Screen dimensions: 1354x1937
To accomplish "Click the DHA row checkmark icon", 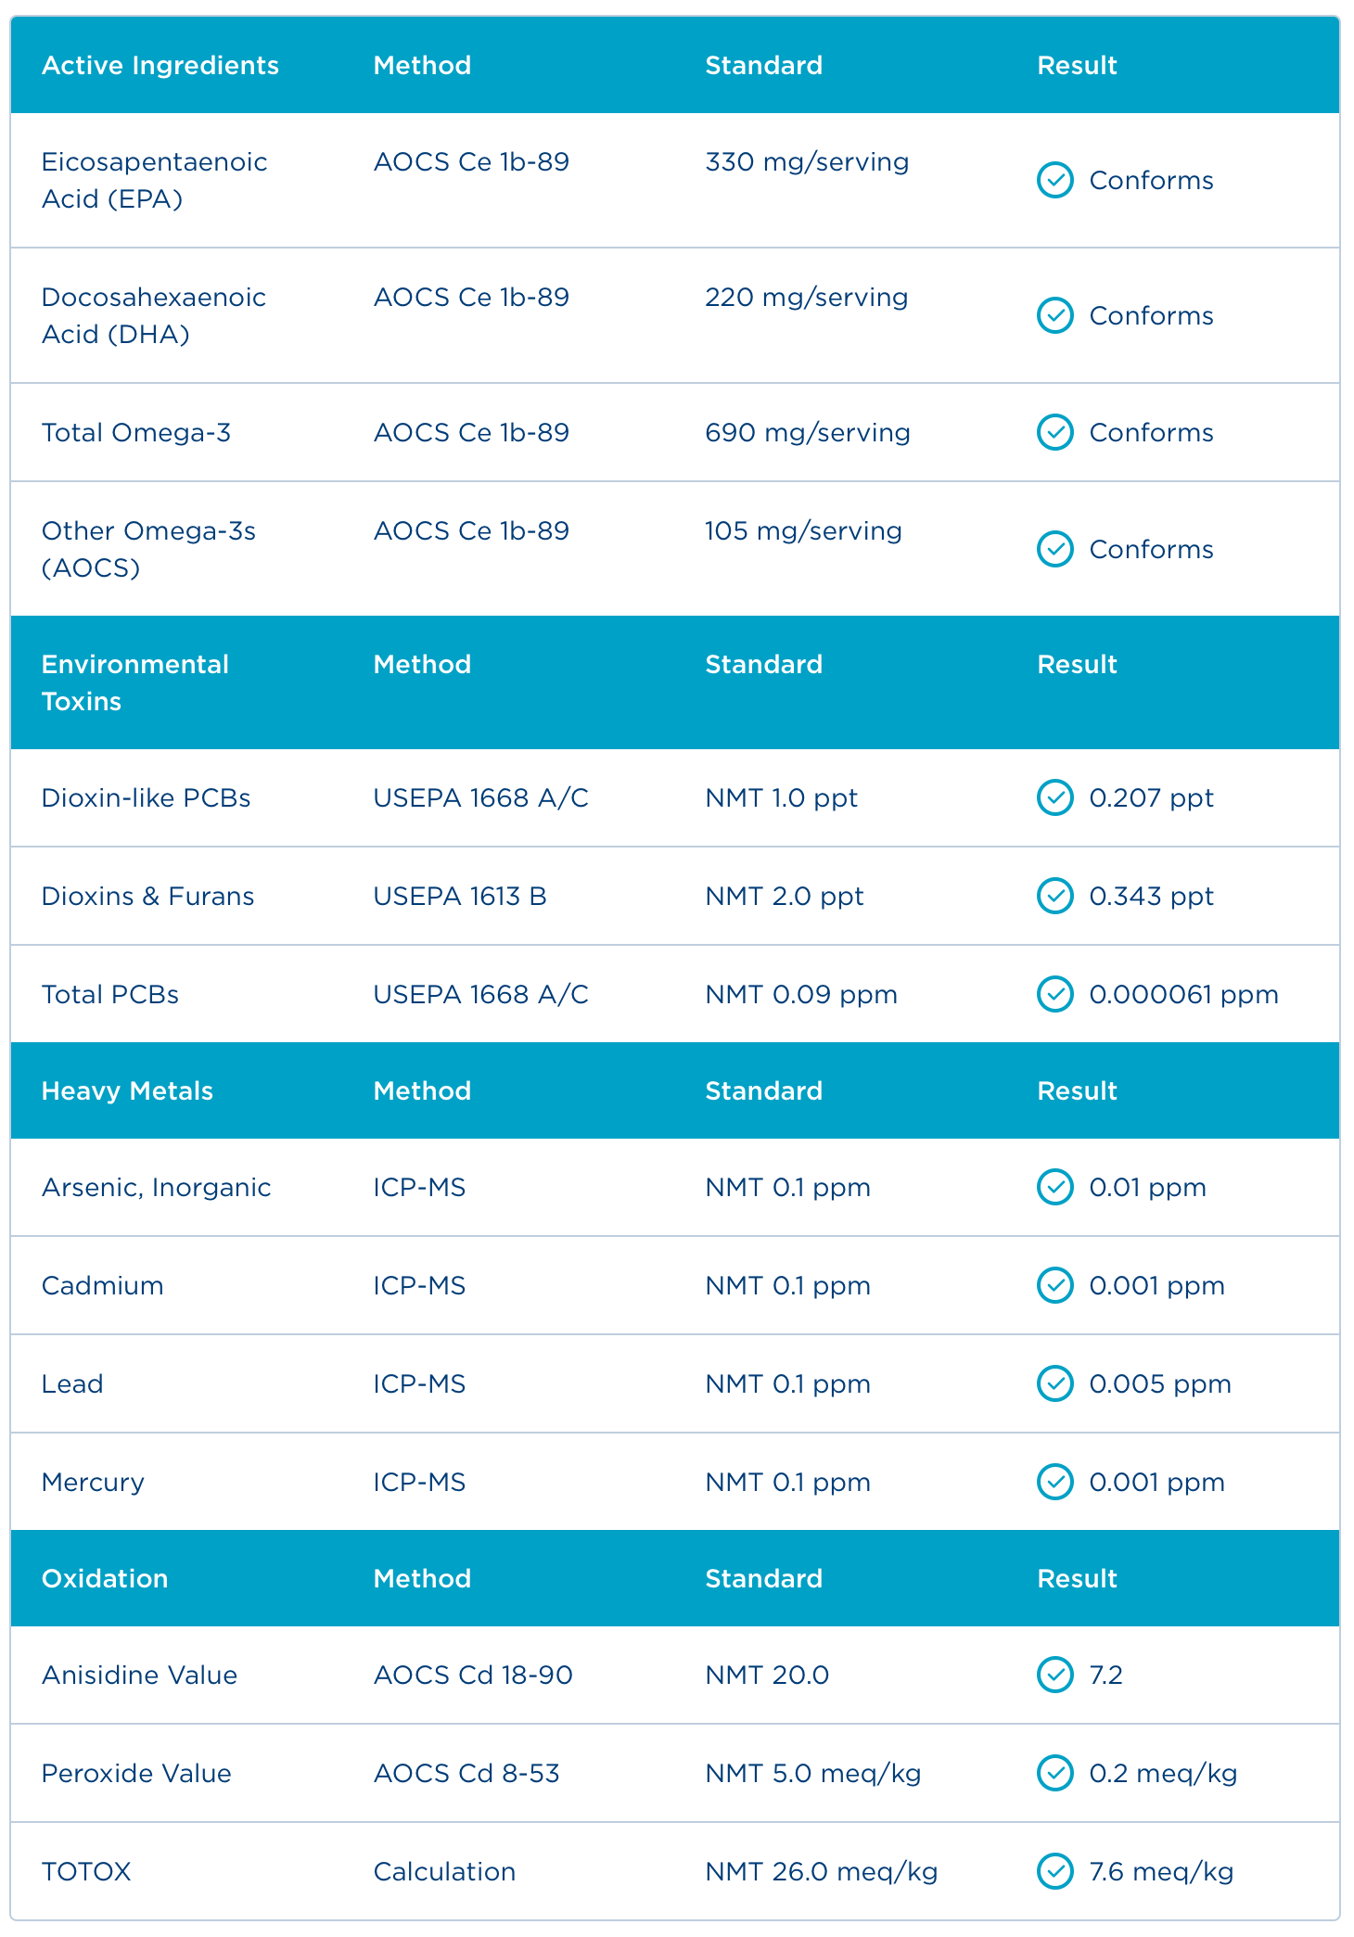I will (x=1054, y=315).
